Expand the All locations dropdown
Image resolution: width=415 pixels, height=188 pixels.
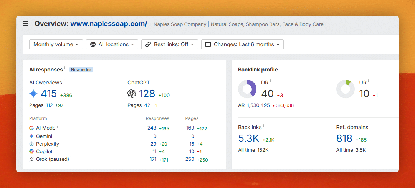coord(112,44)
